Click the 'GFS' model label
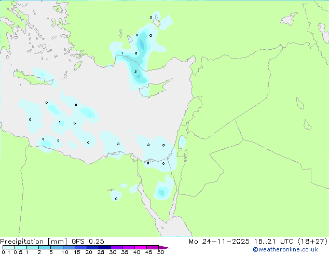The height and width of the screenshot is (254, 329). [78, 242]
